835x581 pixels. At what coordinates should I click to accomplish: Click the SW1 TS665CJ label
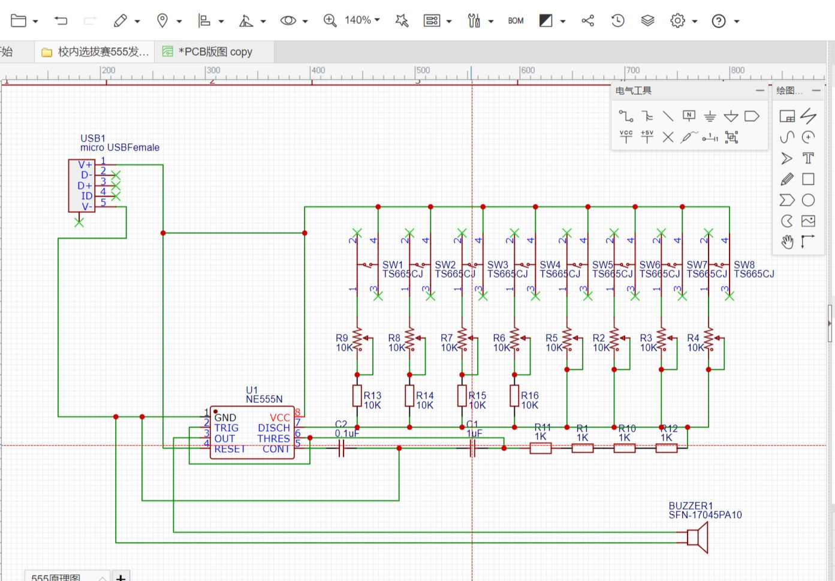click(402, 269)
